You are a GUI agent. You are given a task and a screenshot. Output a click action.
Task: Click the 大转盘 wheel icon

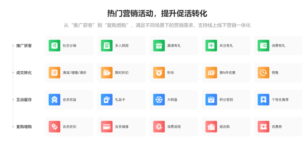[159, 100]
